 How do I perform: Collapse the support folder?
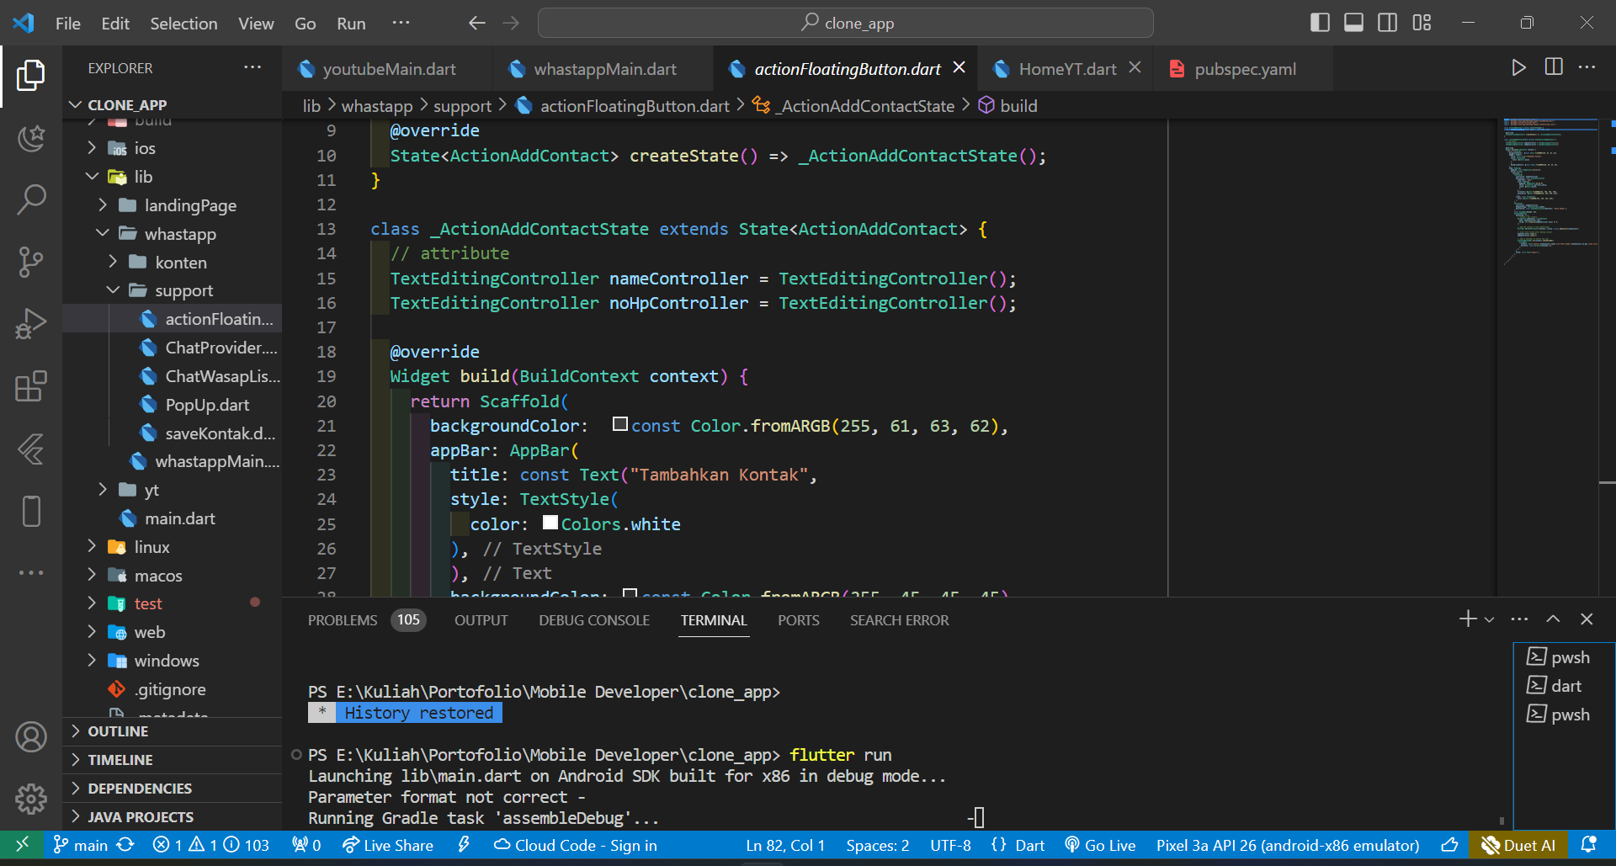tap(112, 290)
